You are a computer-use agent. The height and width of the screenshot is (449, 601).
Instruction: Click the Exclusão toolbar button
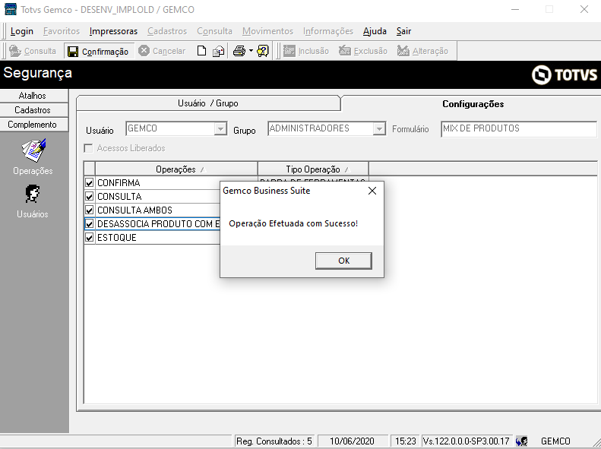363,51
